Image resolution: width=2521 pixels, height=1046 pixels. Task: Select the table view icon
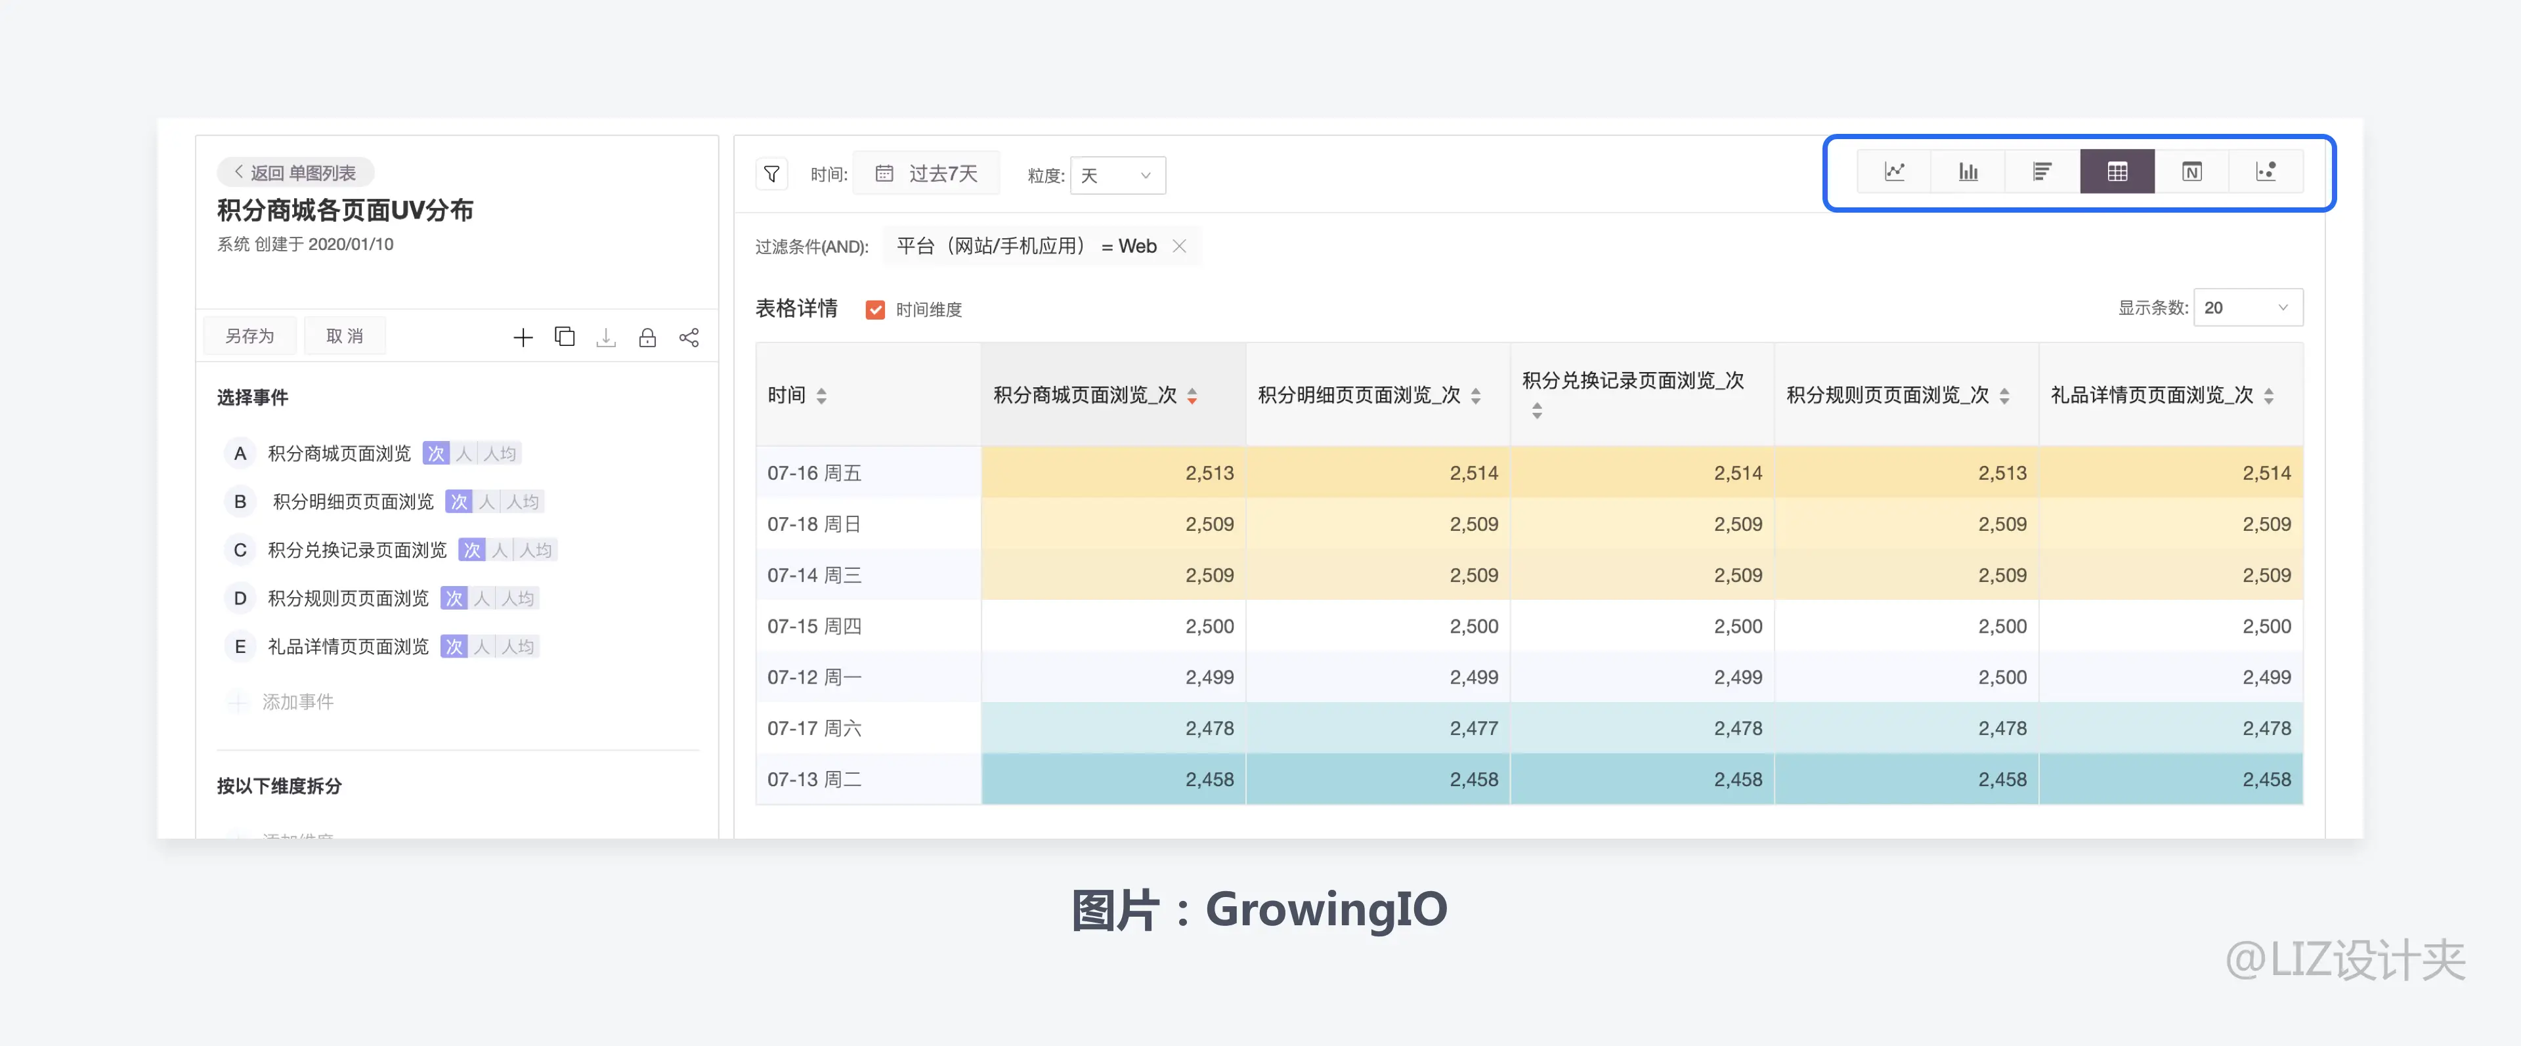[x=2117, y=171]
